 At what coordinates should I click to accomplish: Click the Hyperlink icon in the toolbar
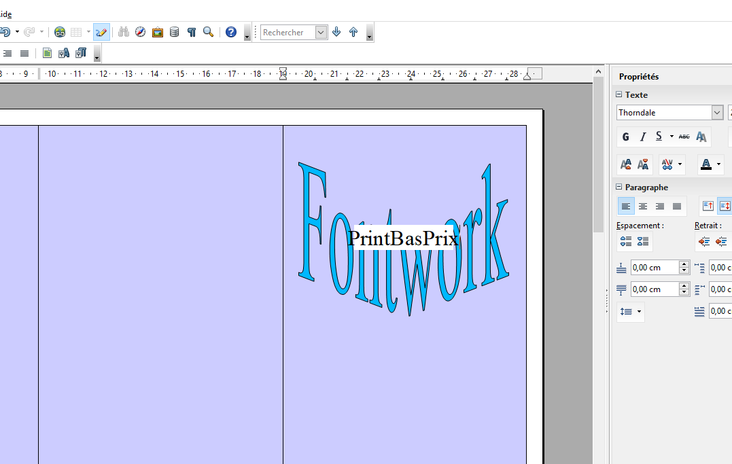[x=60, y=32]
